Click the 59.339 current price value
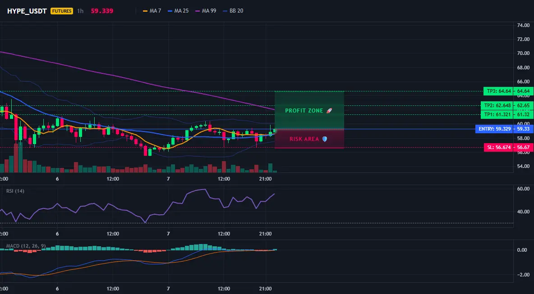 (102, 11)
